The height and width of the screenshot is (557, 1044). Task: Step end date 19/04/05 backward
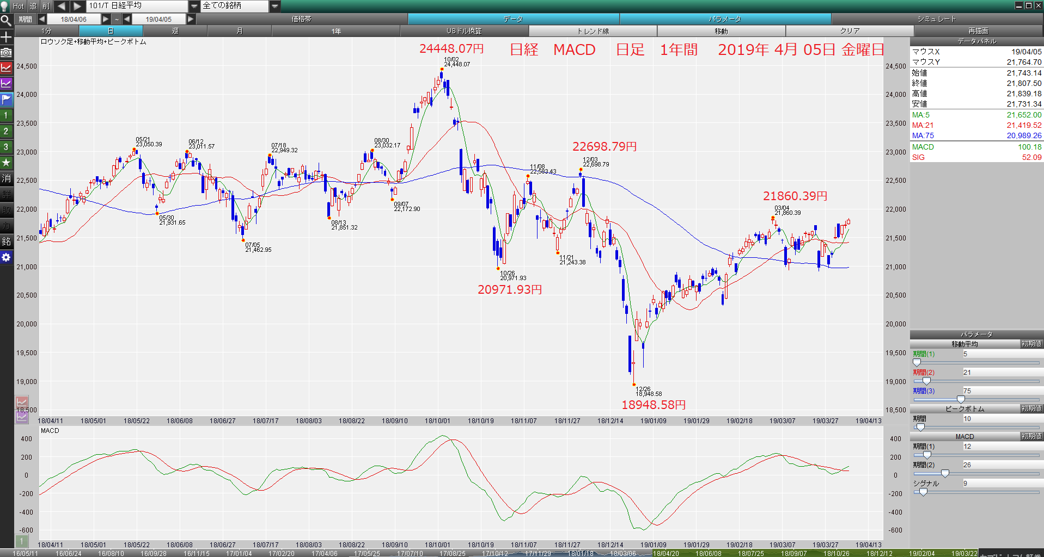[127, 19]
